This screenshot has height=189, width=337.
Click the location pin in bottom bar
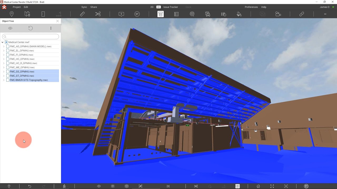pos(9,186)
